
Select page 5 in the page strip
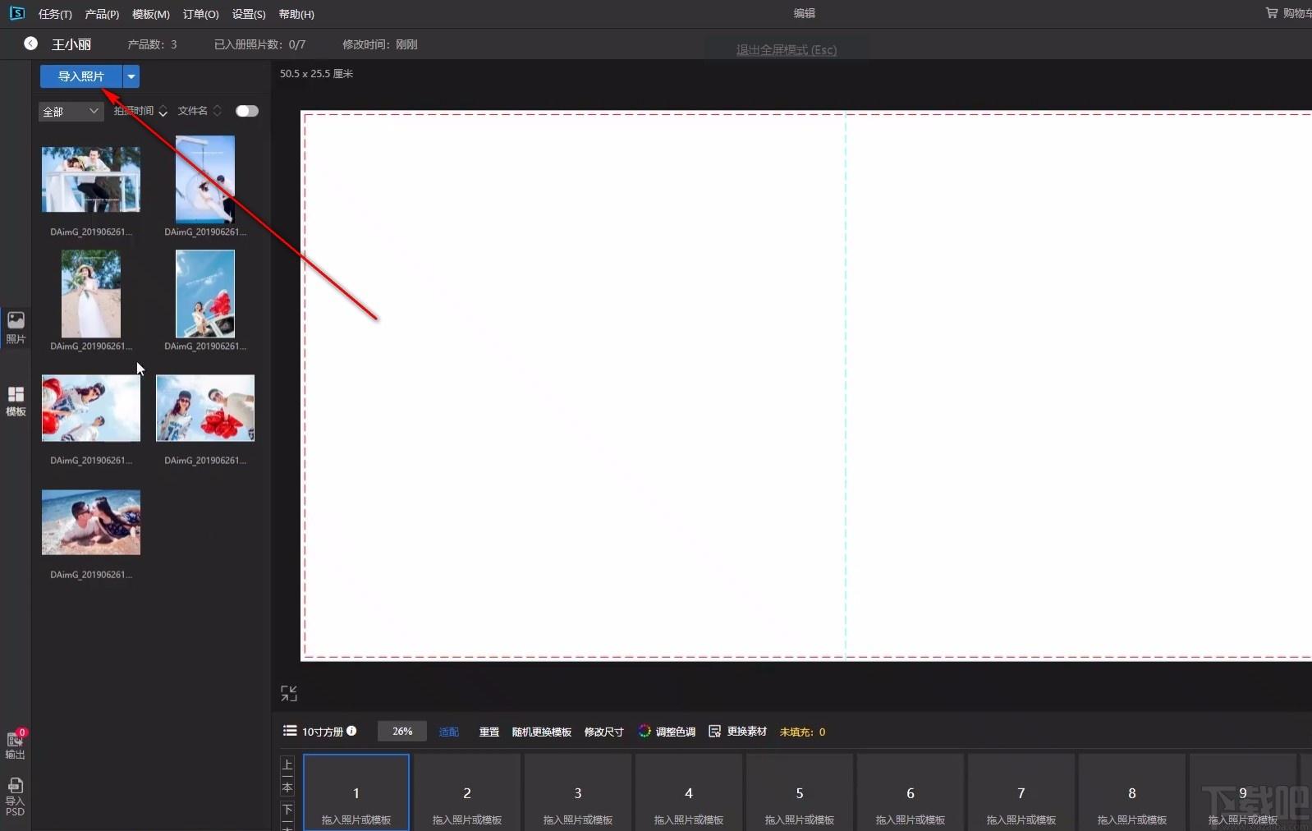[800, 793]
